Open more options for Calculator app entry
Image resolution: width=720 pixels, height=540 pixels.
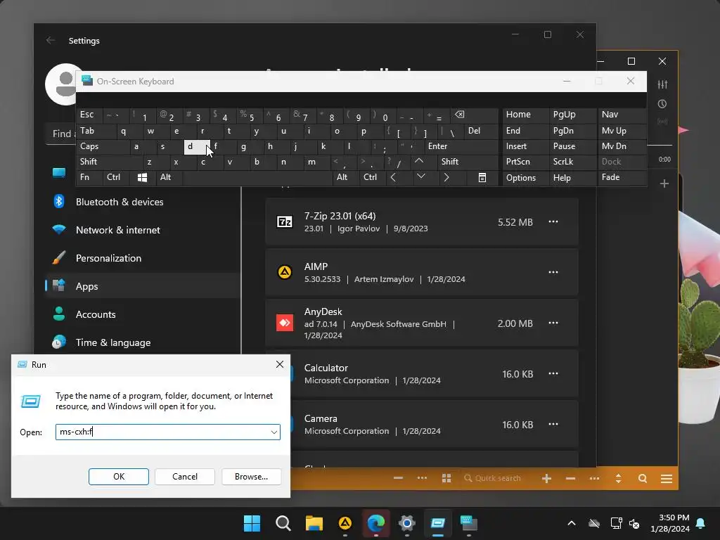pyautogui.click(x=553, y=373)
